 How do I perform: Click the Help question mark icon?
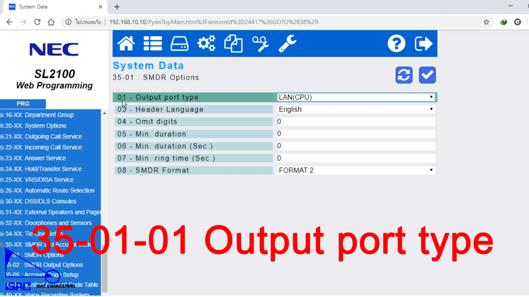[x=396, y=43]
